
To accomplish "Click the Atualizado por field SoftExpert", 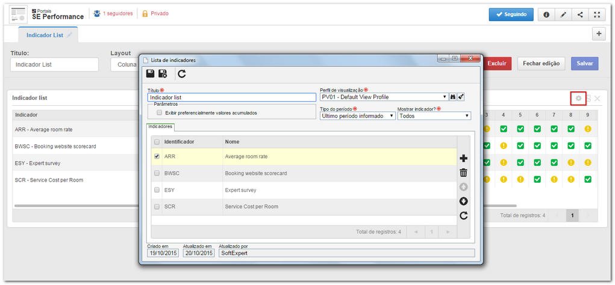I will [x=346, y=253].
